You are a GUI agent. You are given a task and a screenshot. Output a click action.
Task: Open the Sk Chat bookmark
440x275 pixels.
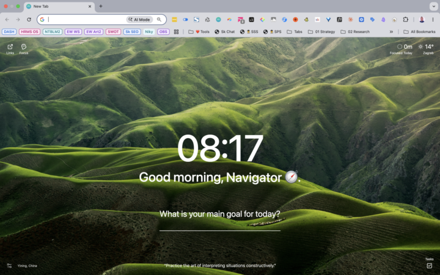tap(225, 32)
